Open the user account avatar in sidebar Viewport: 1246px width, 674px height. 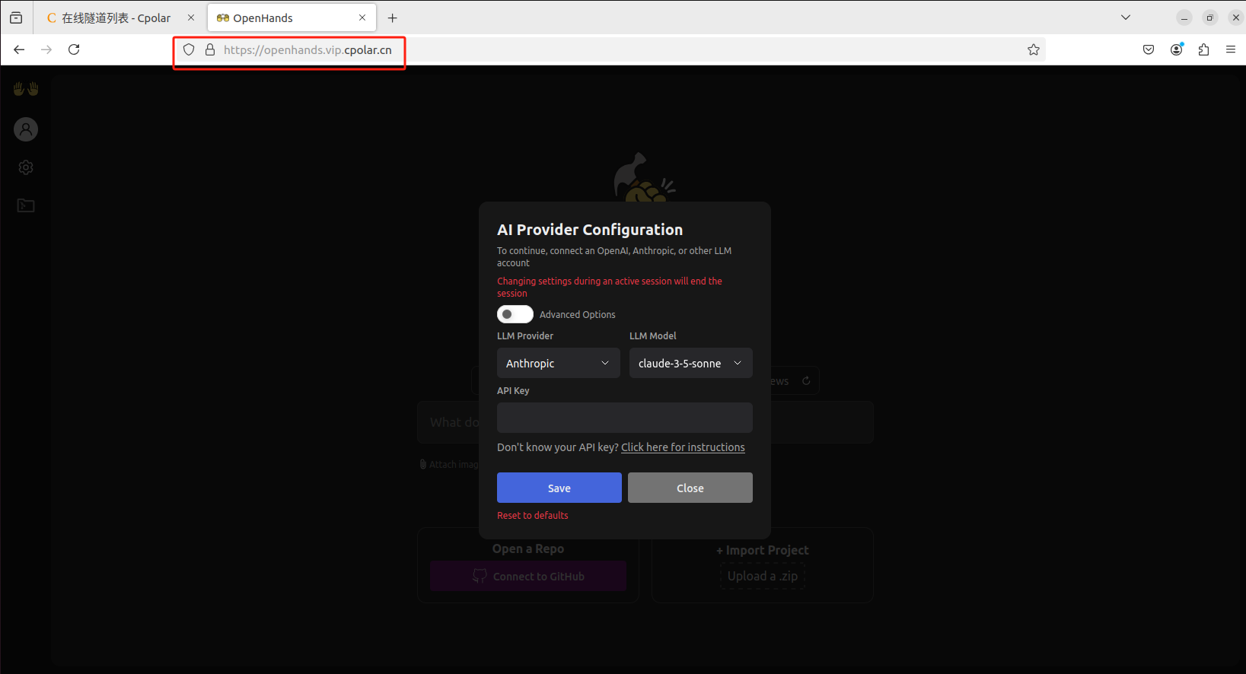point(26,129)
